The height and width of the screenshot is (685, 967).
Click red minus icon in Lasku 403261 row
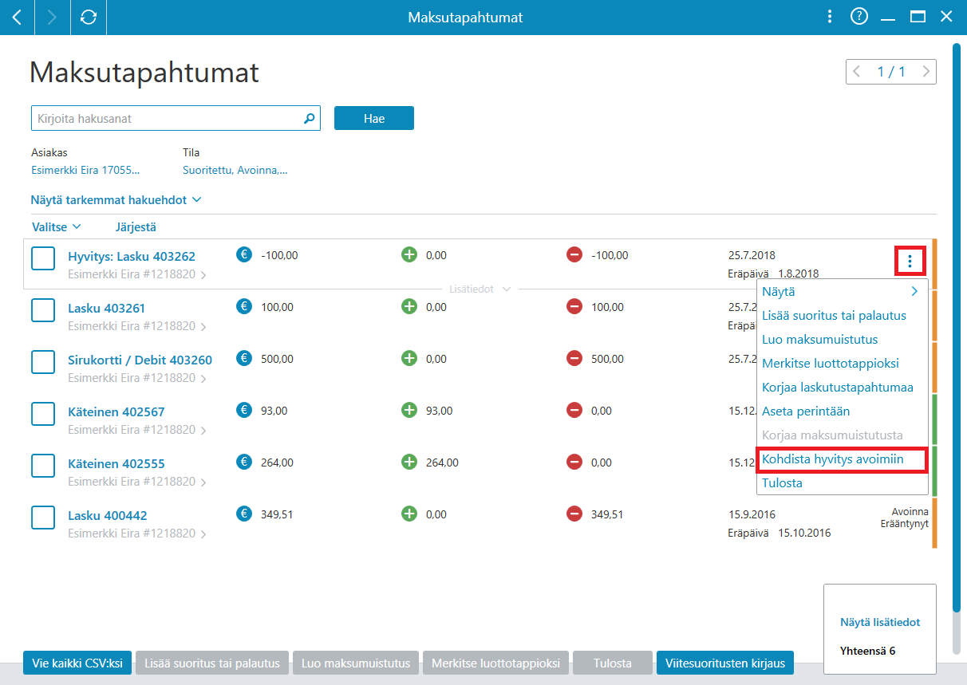click(x=574, y=307)
